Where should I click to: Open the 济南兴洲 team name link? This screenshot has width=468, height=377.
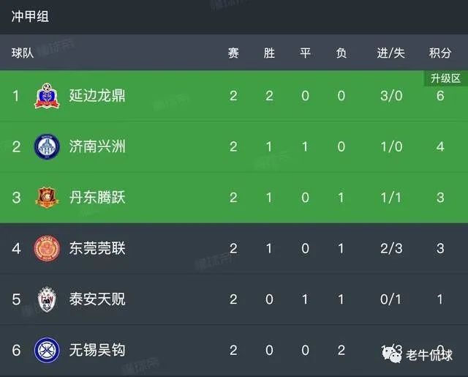tap(97, 146)
